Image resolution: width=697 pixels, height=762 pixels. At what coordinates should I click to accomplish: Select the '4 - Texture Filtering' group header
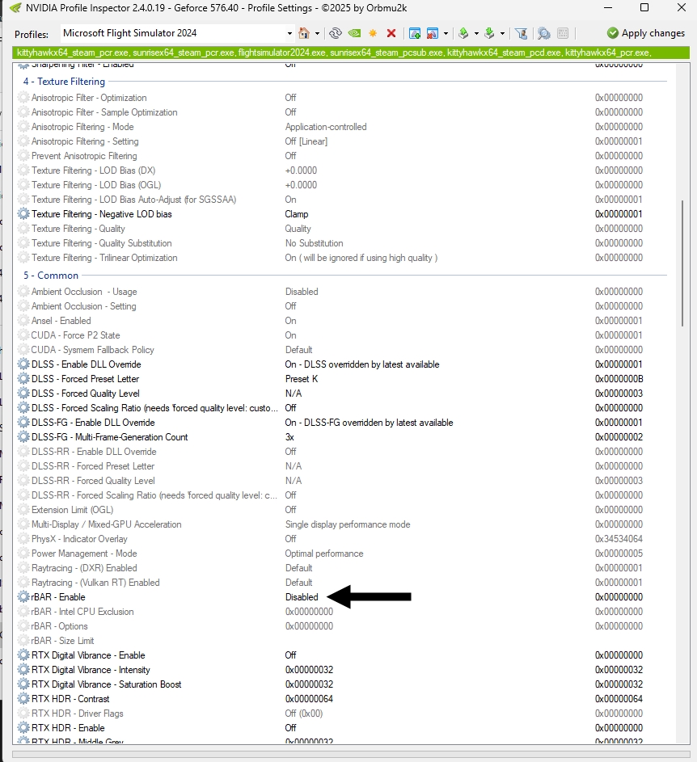point(64,82)
